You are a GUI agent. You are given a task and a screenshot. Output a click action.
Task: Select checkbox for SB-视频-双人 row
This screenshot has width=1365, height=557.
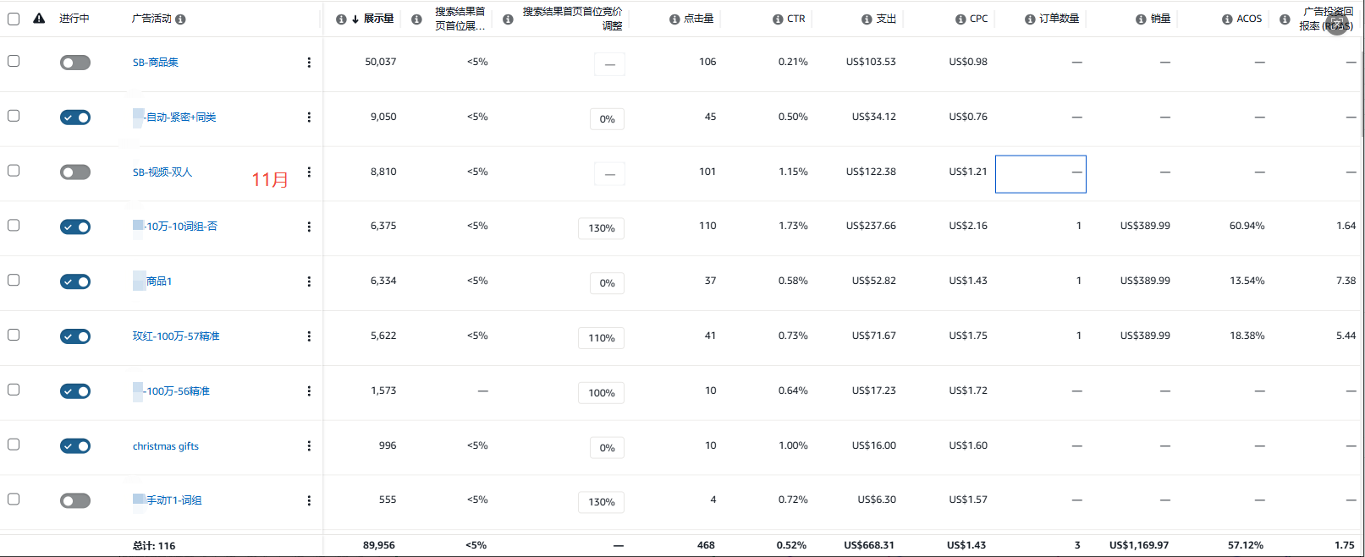(14, 171)
